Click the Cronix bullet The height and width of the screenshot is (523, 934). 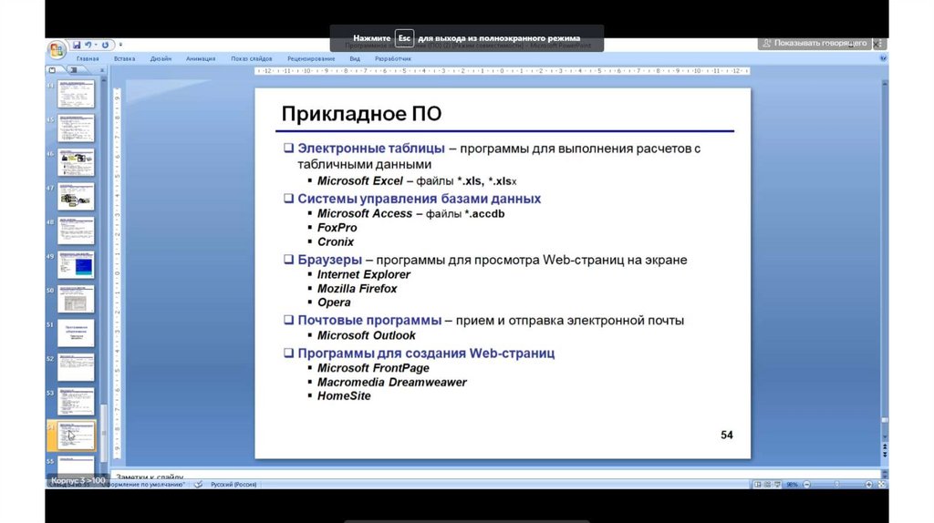[x=336, y=242]
